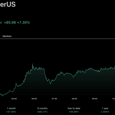Screen dimensions: 115x115
Task: Click the 146.69% year-to-date value
Action: pyautogui.click(x=74, y=112)
